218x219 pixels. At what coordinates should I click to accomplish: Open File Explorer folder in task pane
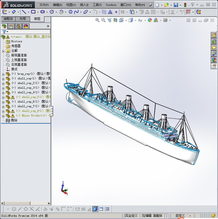pos(214,47)
